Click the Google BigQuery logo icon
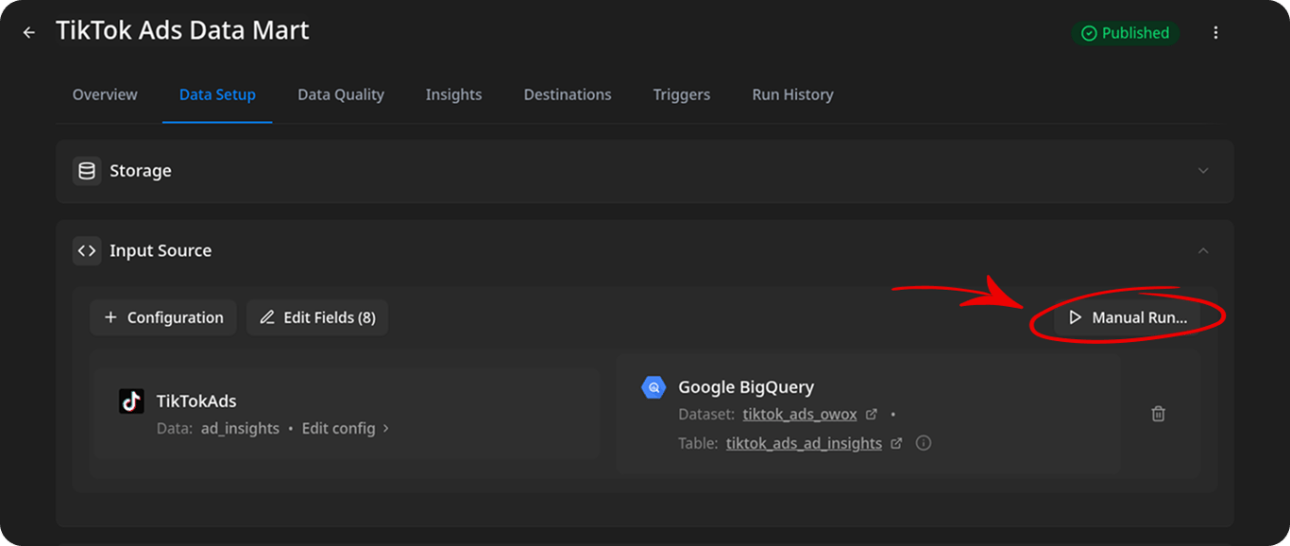The image size is (1290, 546). pyautogui.click(x=653, y=387)
